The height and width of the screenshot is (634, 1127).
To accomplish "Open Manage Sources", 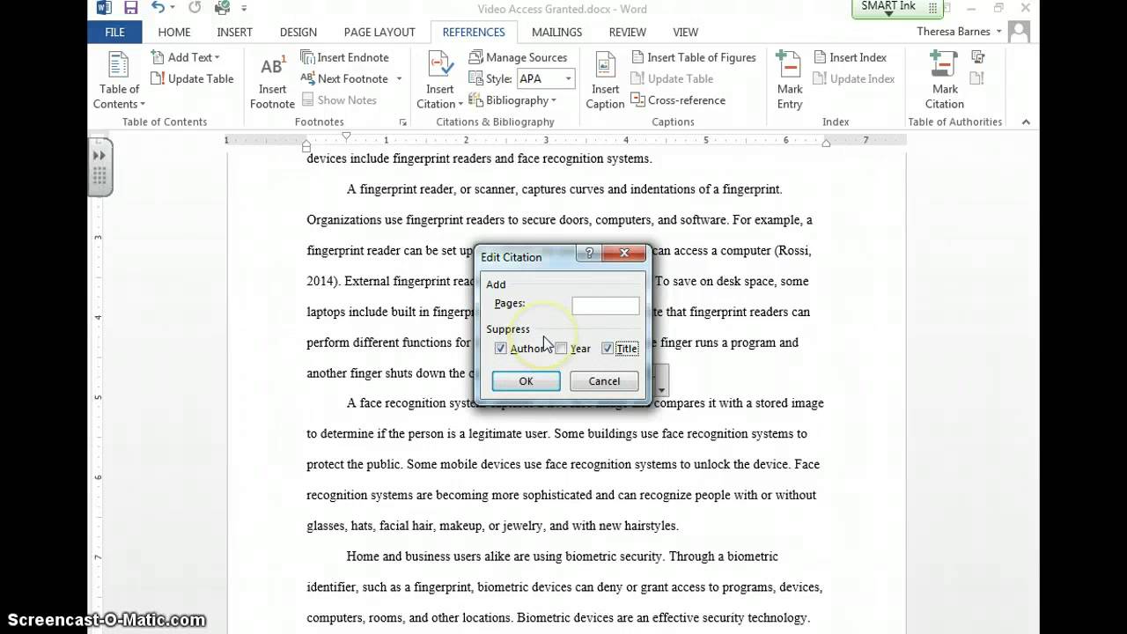I will point(518,57).
